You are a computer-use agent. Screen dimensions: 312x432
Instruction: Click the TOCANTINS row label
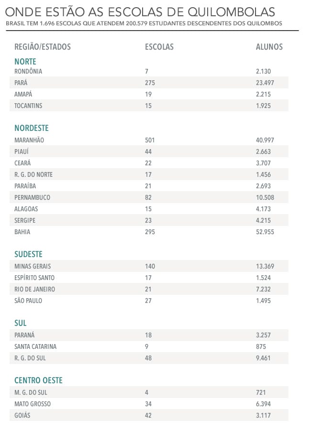(x=28, y=106)
